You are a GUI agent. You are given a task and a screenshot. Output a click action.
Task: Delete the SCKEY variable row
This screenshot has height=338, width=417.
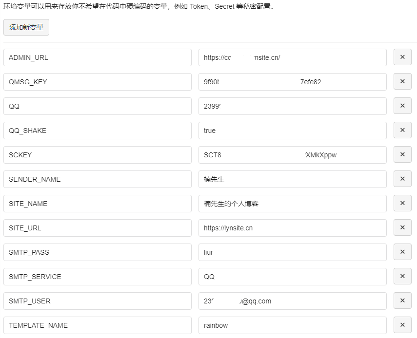(x=402, y=154)
